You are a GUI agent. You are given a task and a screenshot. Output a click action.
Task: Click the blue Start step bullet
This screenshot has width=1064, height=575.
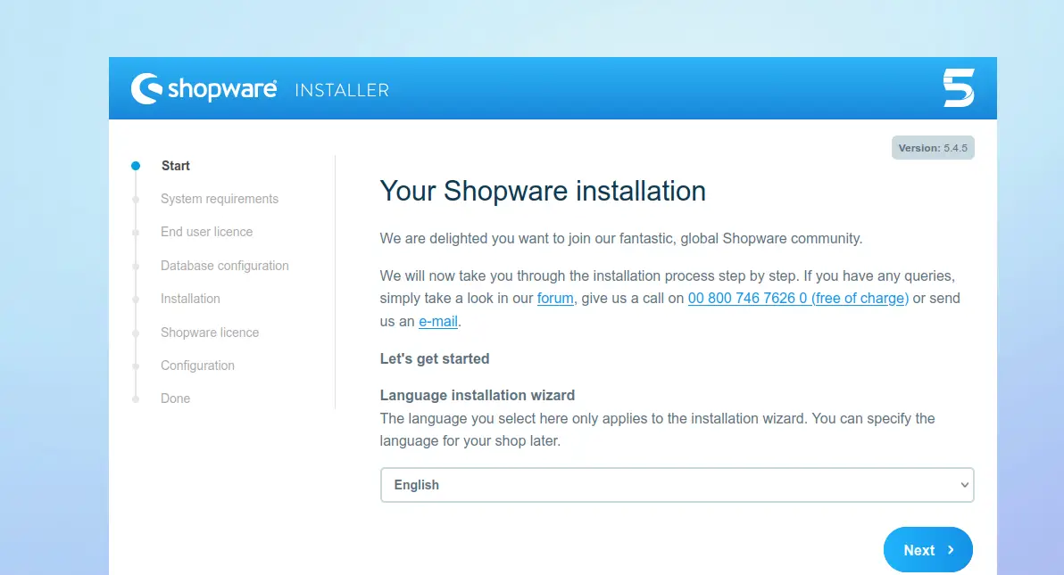pyautogui.click(x=136, y=166)
